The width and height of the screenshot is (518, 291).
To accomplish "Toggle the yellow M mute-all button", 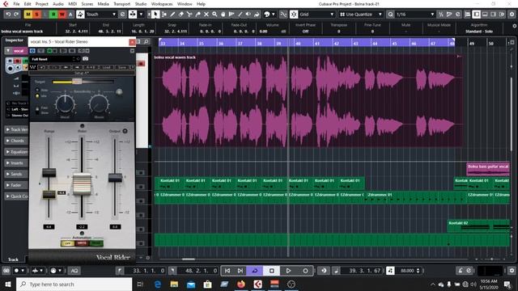I will [x=28, y=15].
